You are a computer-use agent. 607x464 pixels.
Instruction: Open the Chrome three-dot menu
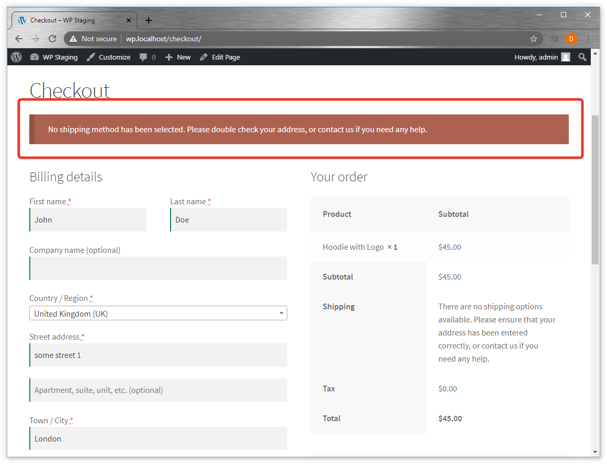click(x=588, y=39)
